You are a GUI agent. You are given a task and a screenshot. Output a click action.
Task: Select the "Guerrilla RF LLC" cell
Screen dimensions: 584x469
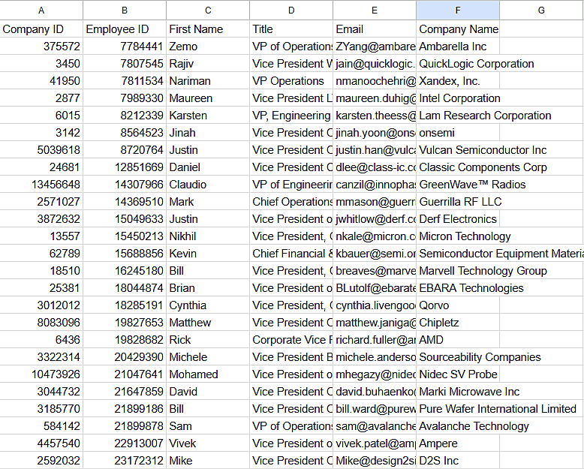[x=458, y=202]
